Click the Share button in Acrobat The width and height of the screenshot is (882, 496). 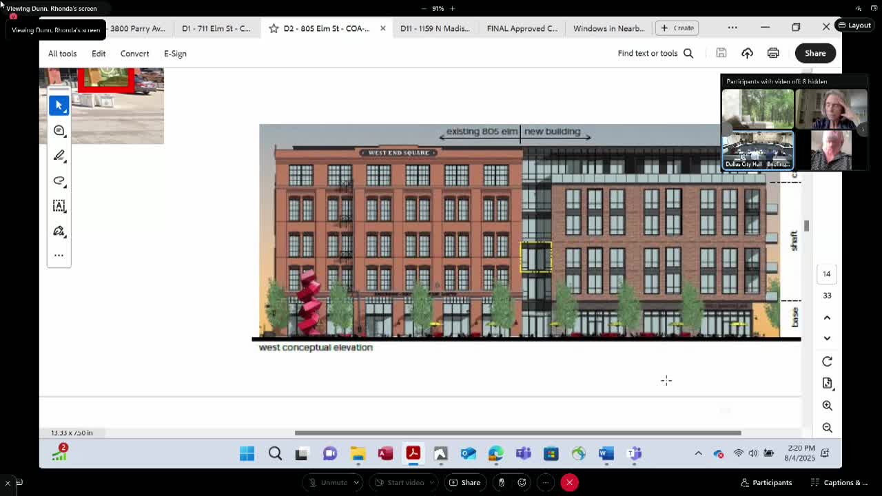(x=815, y=53)
